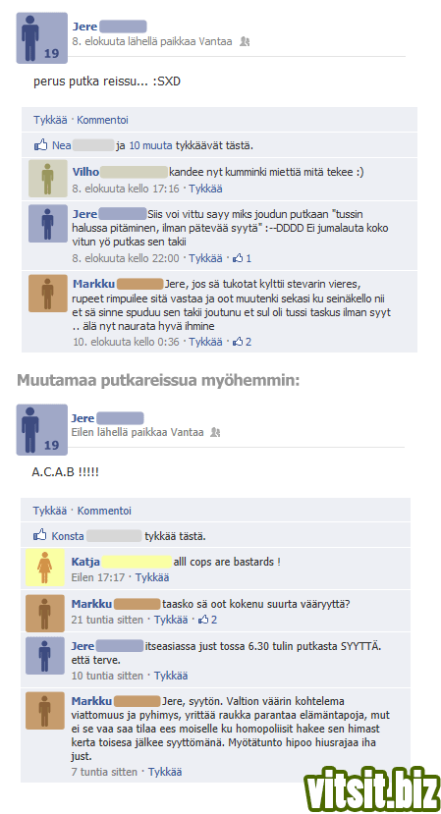Click friends audience icon in second post header
Image resolution: width=441 pixels, height=814 pixels.
(215, 432)
